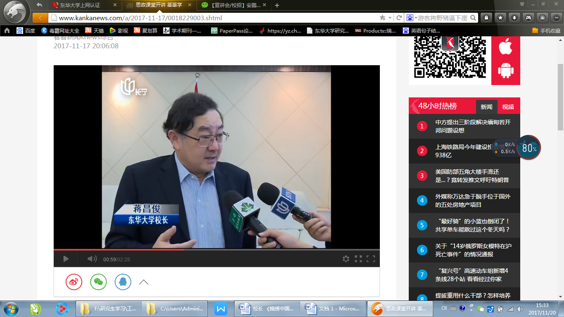Image resolution: width=564 pixels, height=317 pixels.
Task: Share via WeChat icon
Action: pyautogui.click(x=98, y=282)
